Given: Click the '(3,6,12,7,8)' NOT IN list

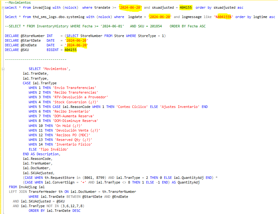Looking at the screenshot, I should [x=72, y=206].
